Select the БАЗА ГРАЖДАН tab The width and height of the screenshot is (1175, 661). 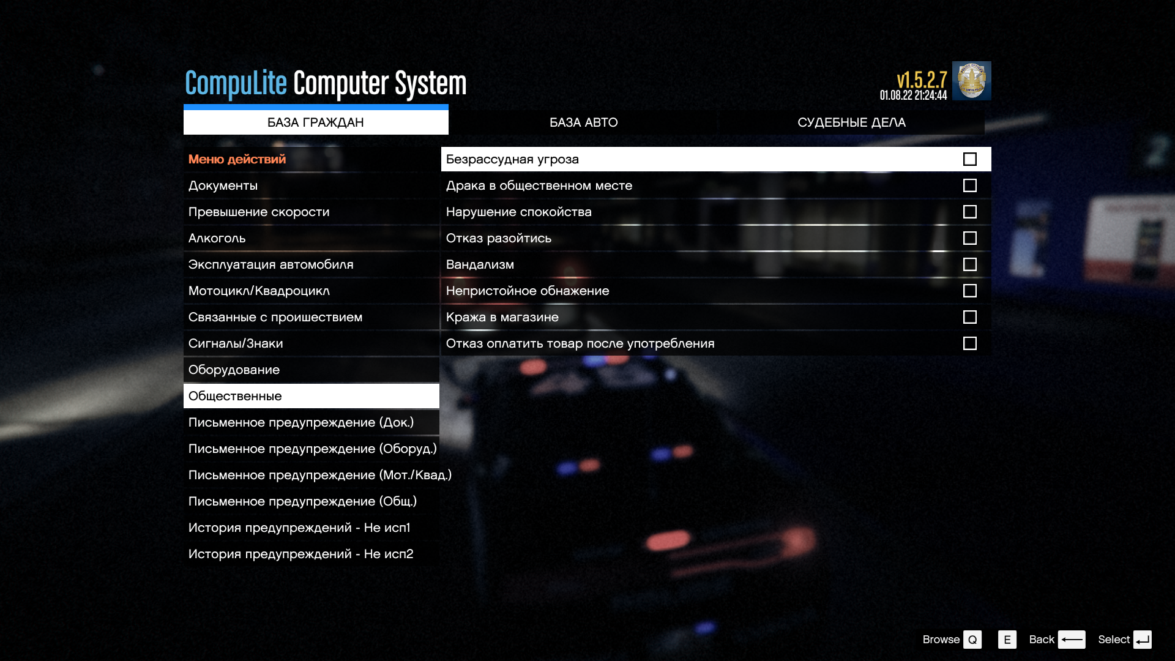click(316, 122)
